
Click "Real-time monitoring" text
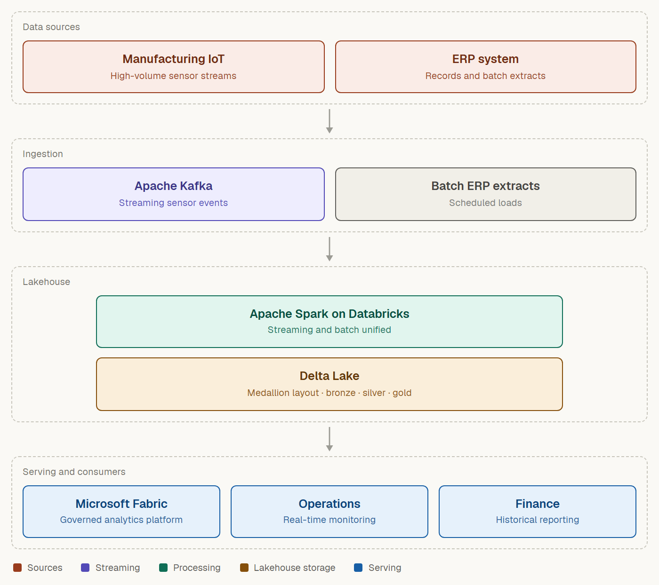(329, 520)
